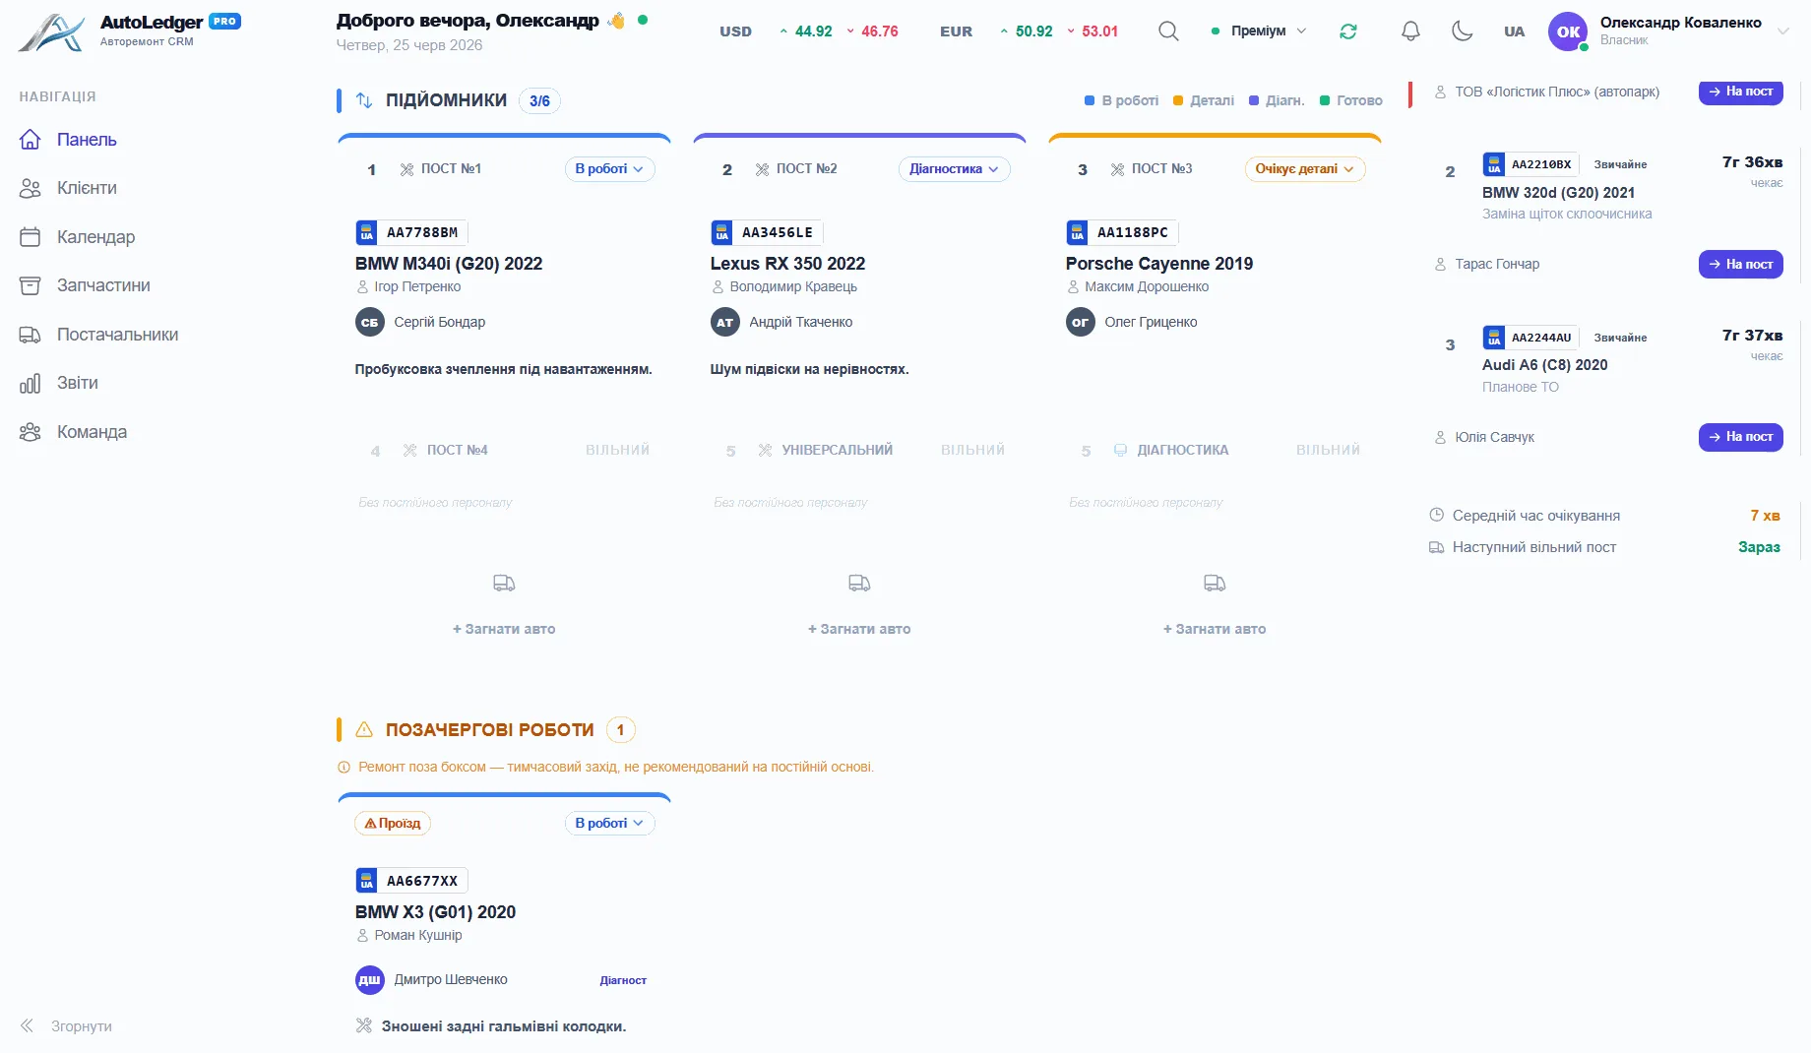Click the sort arrows icon beside ПІДЙОМНИКИ
1811x1053 pixels.
(x=364, y=100)
